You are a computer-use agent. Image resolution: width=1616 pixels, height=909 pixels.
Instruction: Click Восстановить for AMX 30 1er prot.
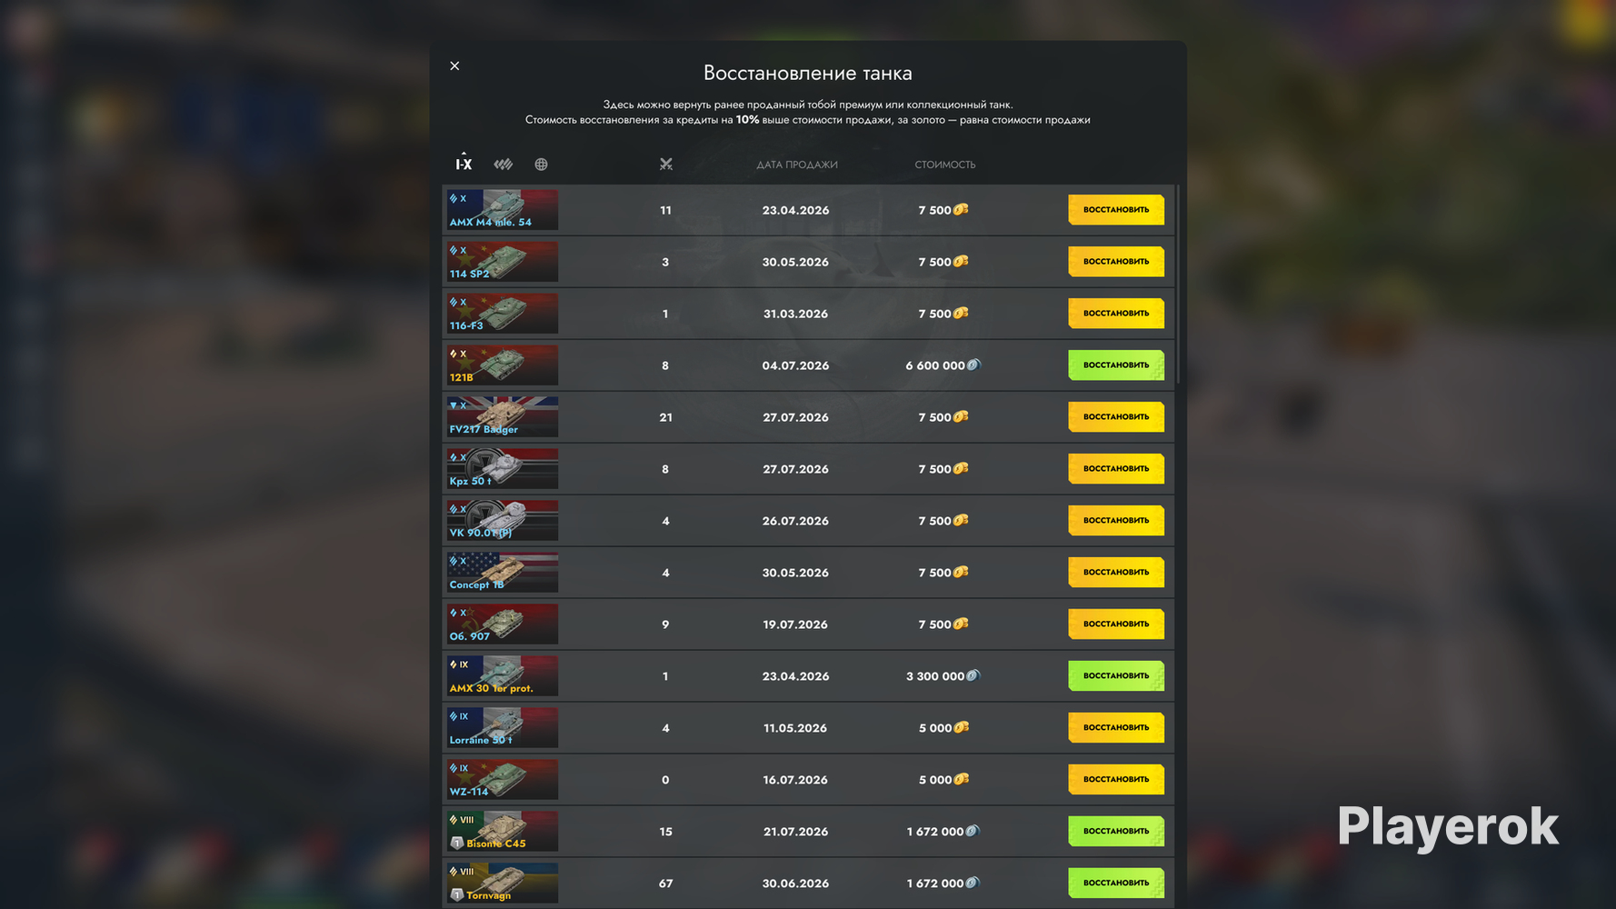pyautogui.click(x=1116, y=676)
